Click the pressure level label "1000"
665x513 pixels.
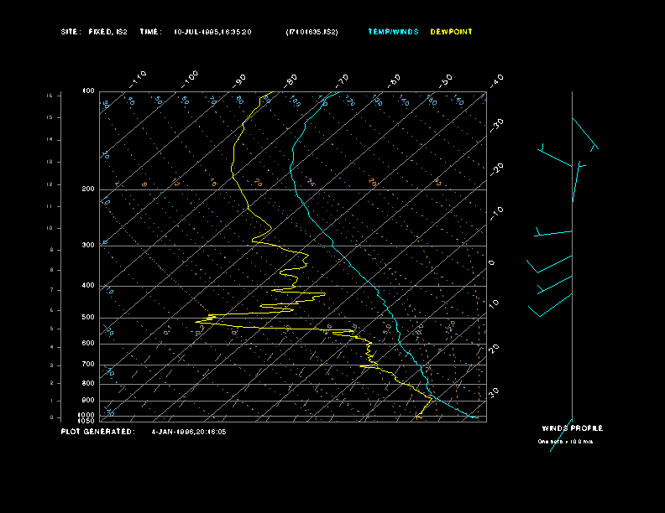pyautogui.click(x=86, y=415)
